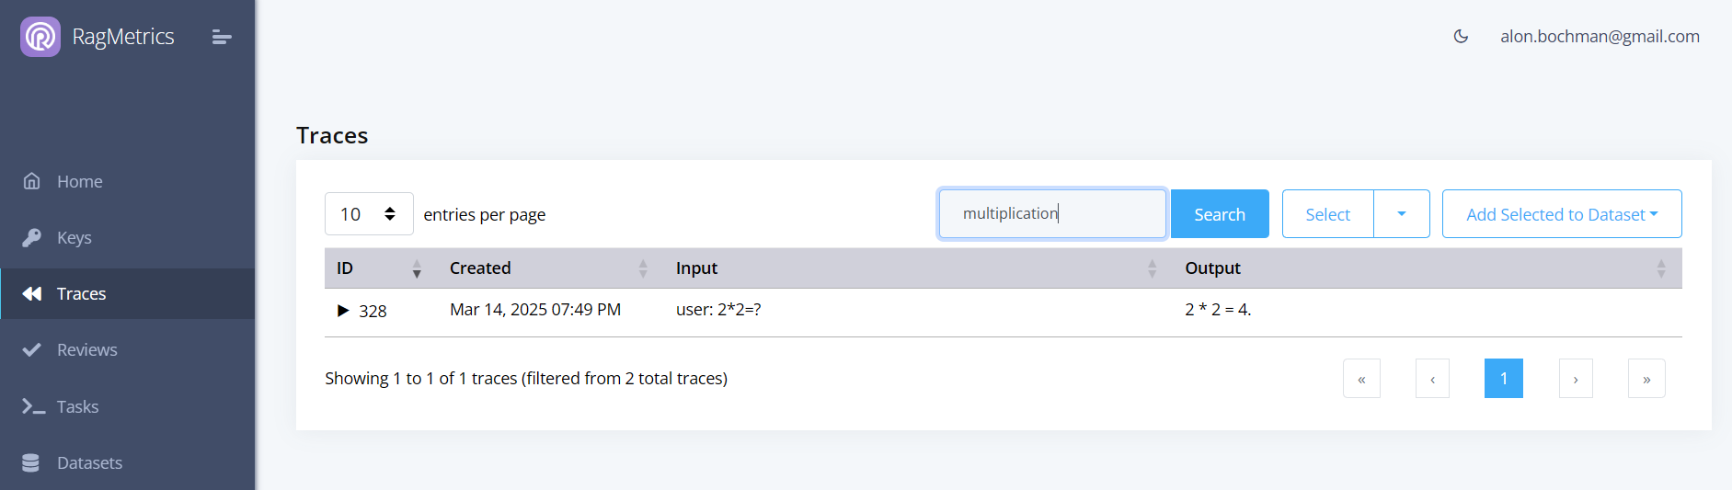
Task: Collapse the sidebar with hamburger icon
Action: 222,37
